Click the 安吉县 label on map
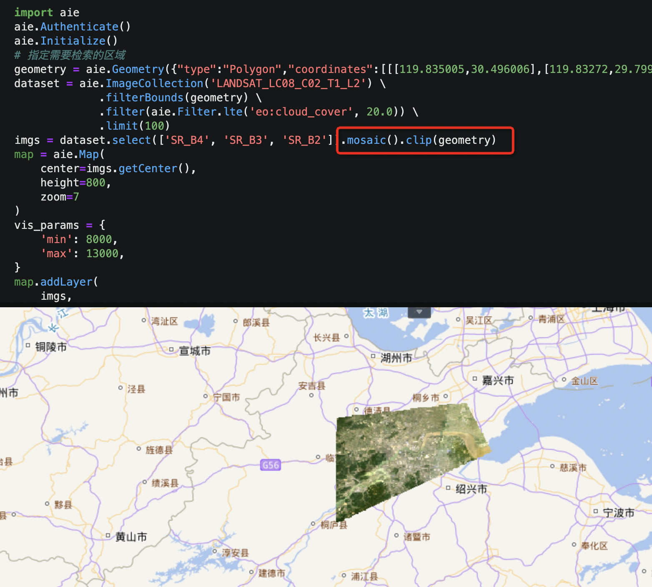Image resolution: width=652 pixels, height=587 pixels. coord(311,386)
